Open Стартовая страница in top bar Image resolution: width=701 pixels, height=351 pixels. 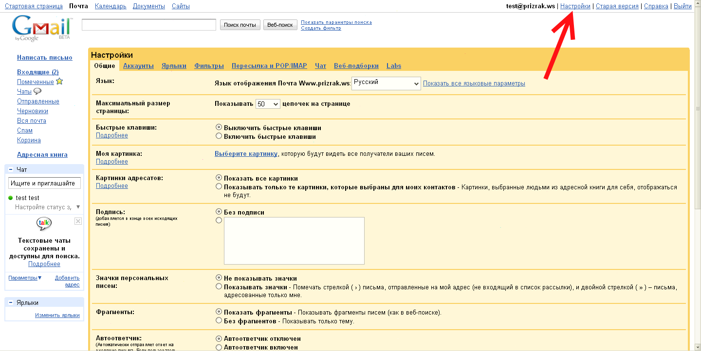click(34, 6)
